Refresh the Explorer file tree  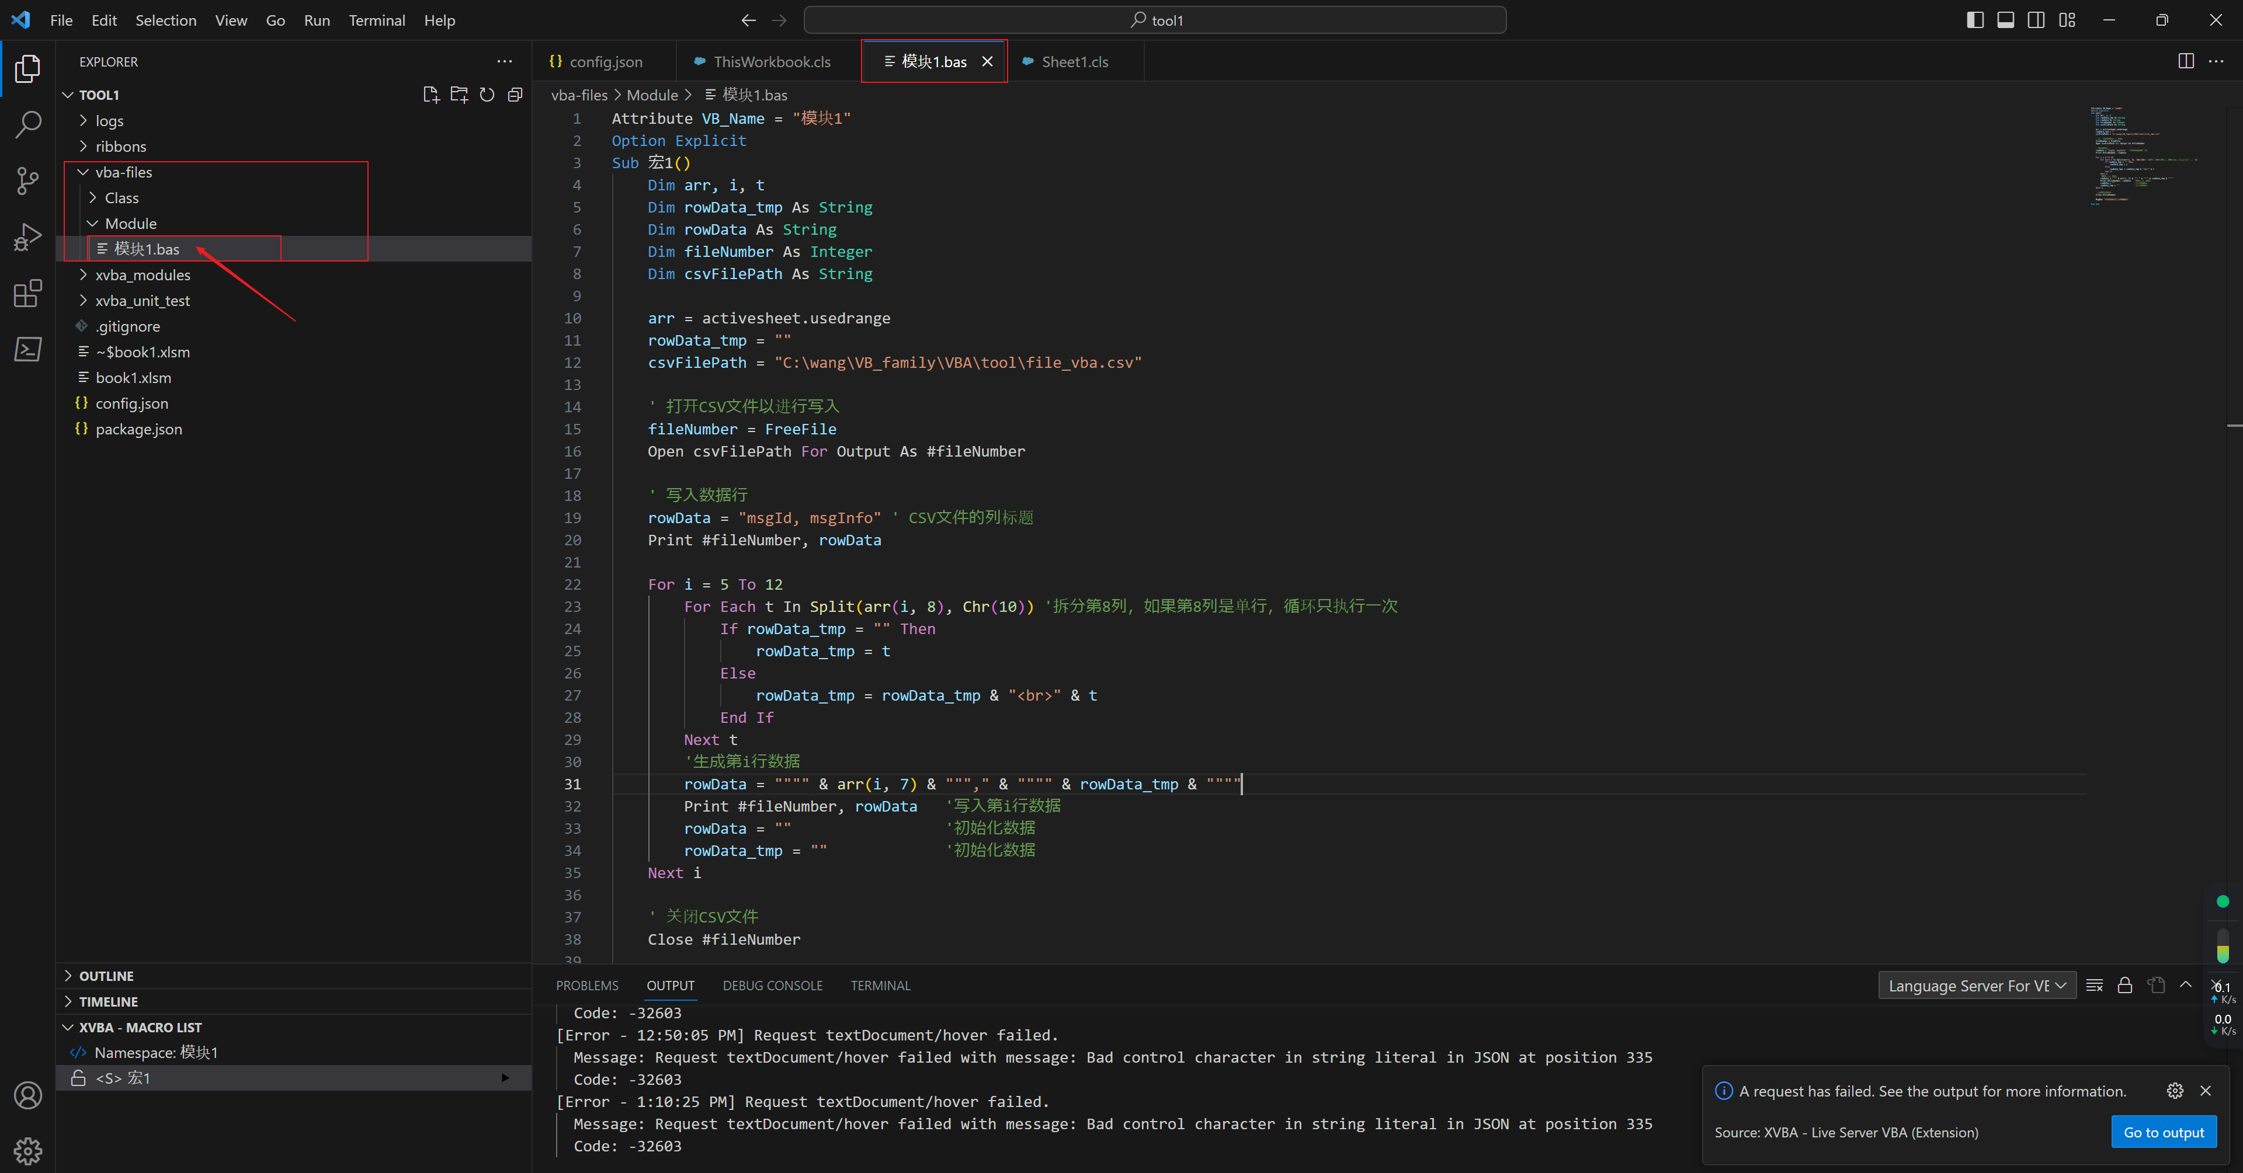coord(487,94)
